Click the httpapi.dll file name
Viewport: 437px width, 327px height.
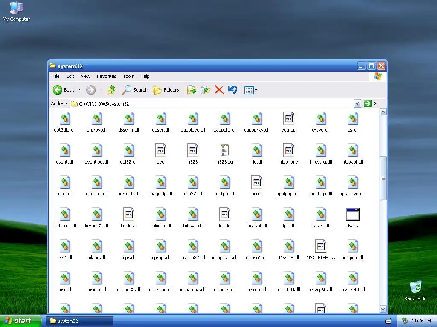(353, 162)
